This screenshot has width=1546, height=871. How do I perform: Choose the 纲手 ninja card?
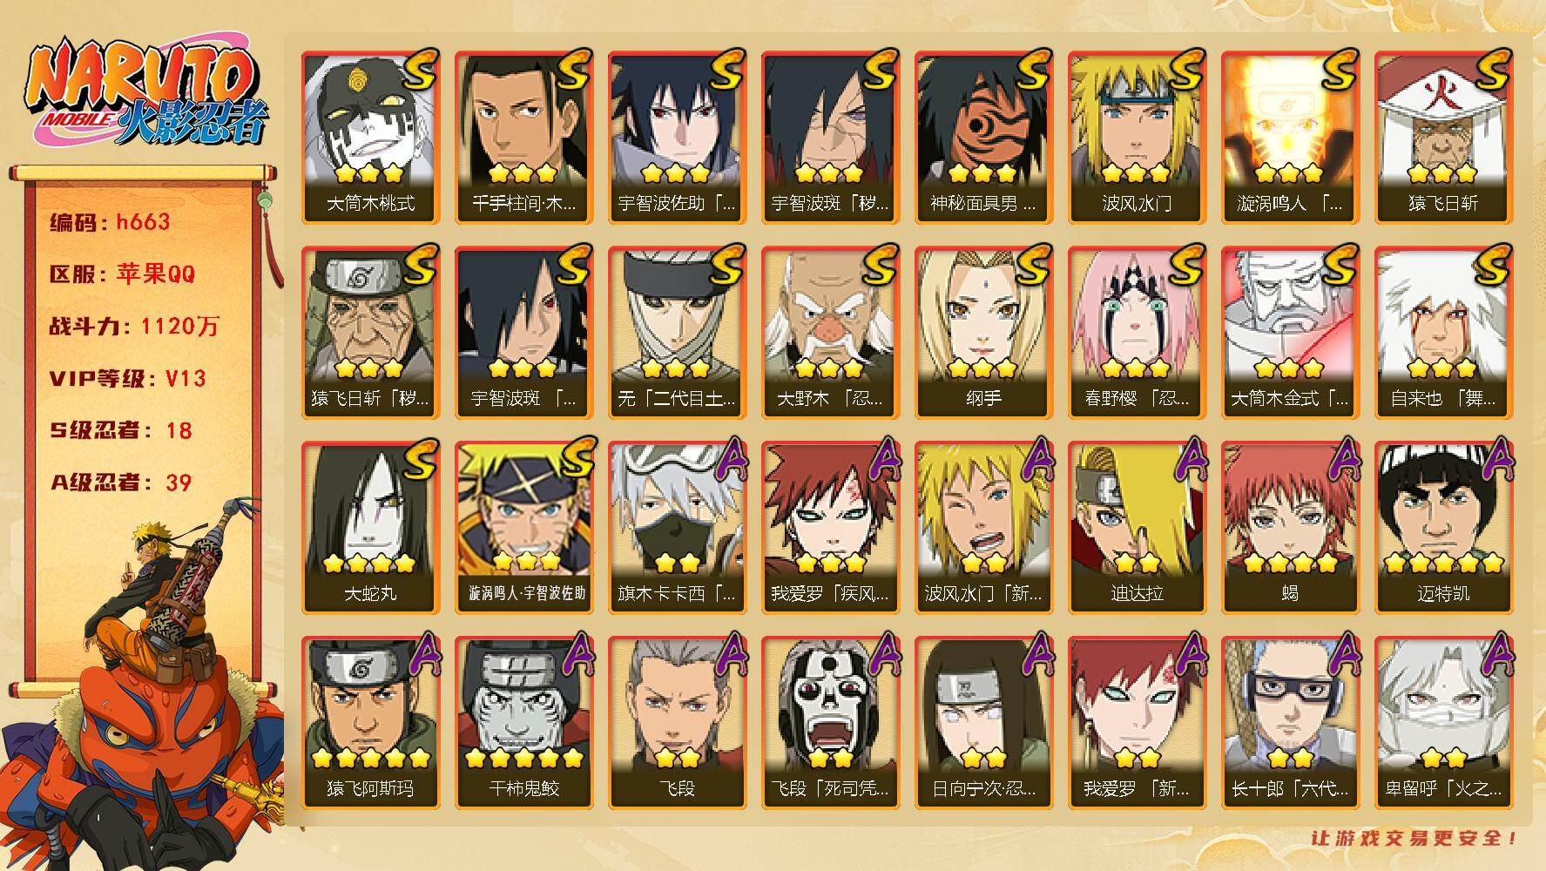[x=983, y=333]
